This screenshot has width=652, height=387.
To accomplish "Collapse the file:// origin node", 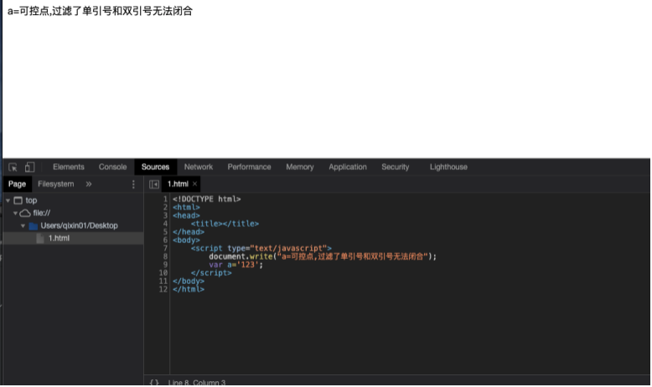I will pos(15,214).
